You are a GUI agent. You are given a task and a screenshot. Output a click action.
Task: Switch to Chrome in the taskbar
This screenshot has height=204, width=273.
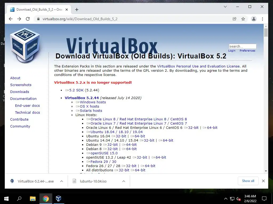46,198
